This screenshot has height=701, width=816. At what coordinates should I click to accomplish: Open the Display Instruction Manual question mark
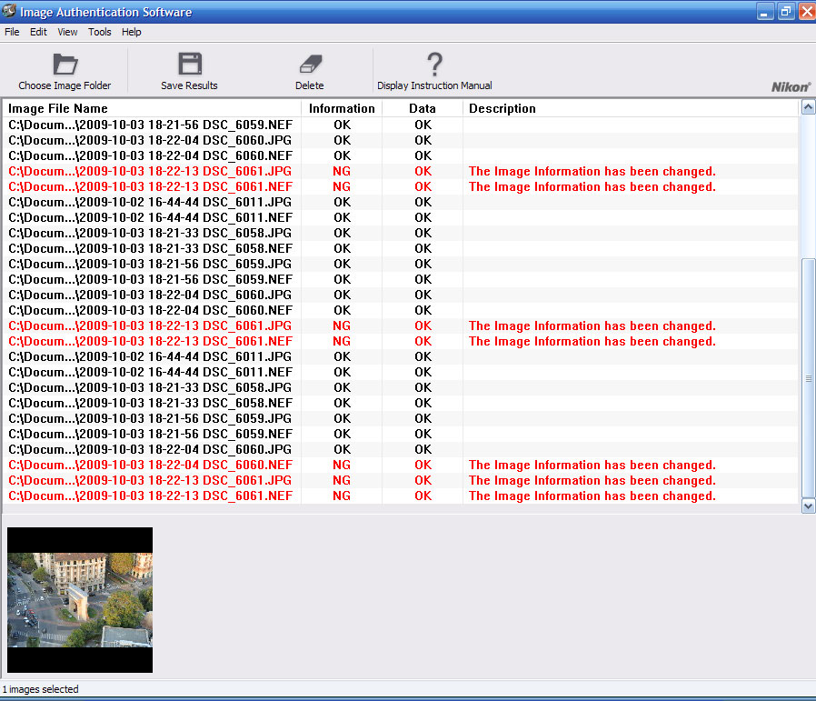tap(434, 65)
